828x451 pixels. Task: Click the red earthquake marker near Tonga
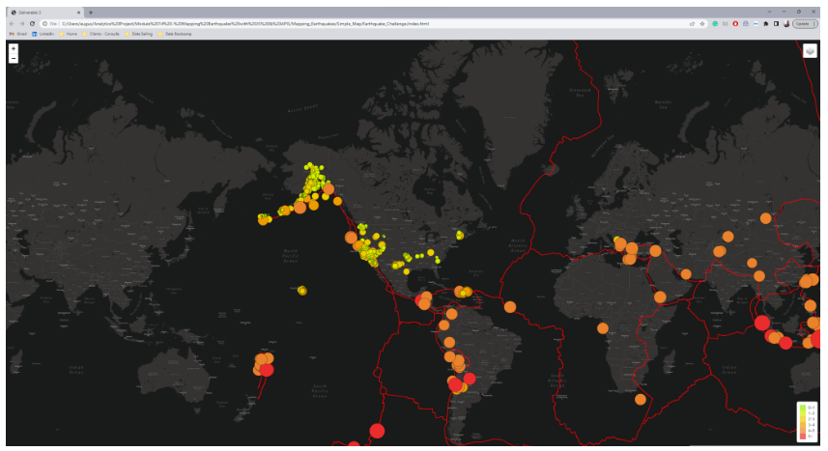coord(267,370)
